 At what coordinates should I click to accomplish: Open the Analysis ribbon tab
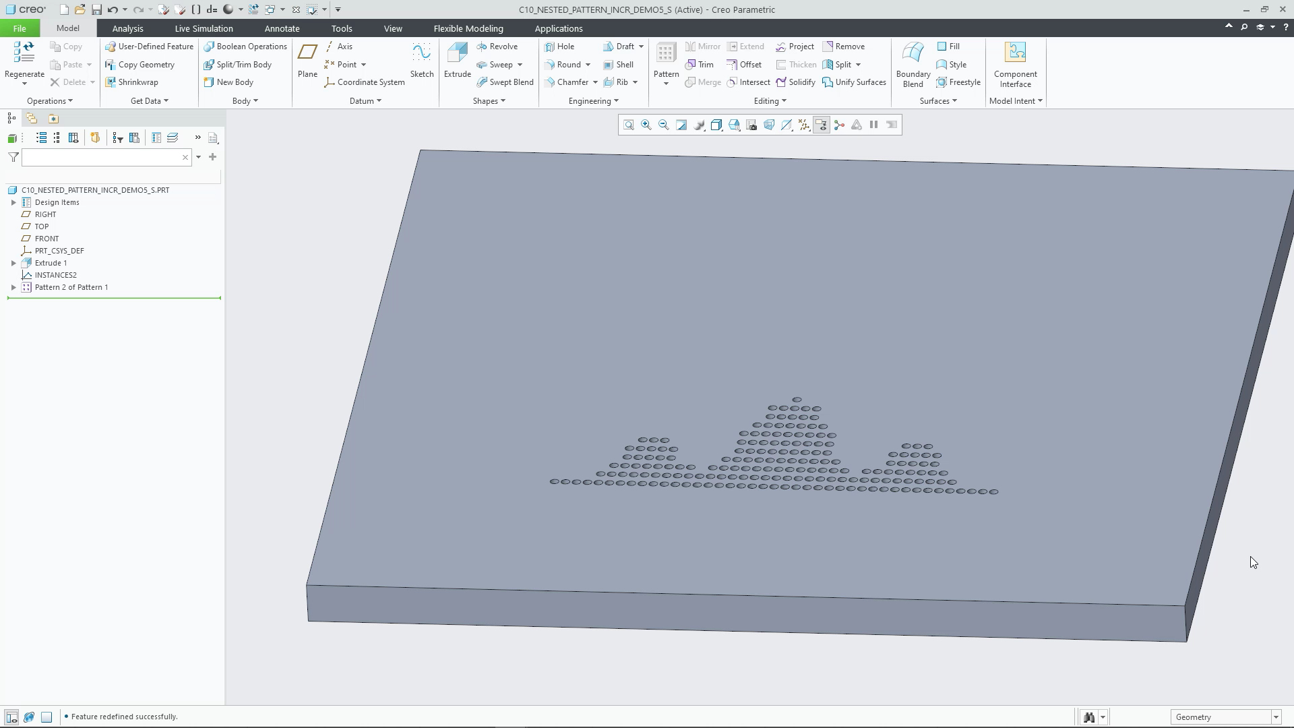pyautogui.click(x=127, y=28)
